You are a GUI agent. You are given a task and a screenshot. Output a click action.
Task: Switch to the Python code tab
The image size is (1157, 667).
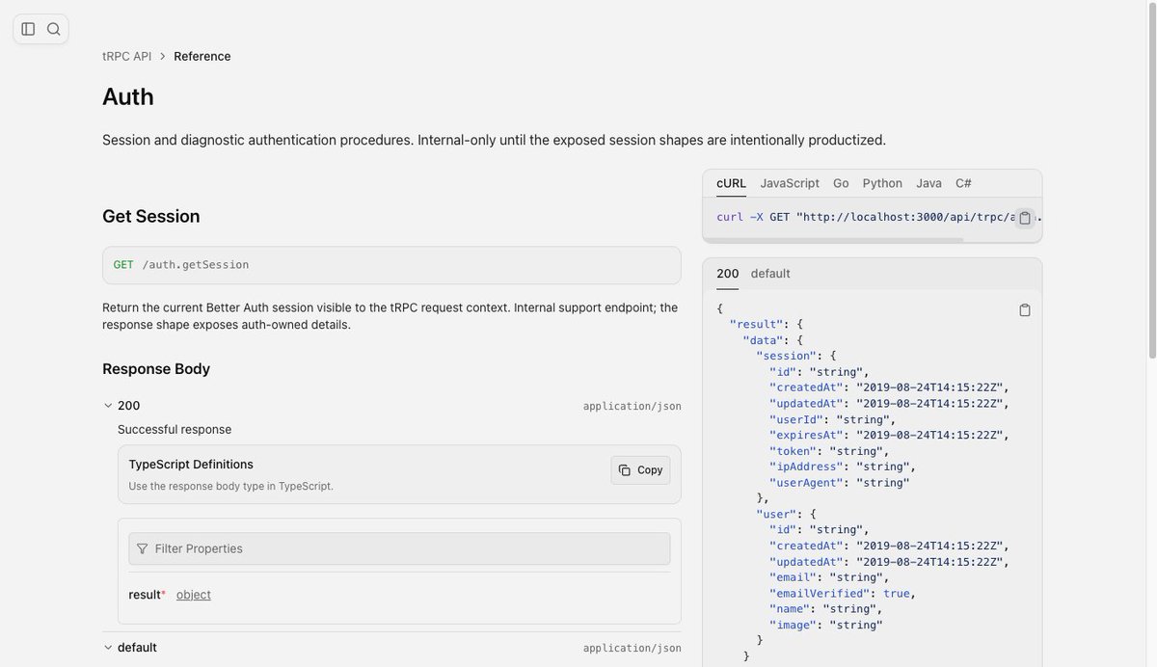pos(882,183)
